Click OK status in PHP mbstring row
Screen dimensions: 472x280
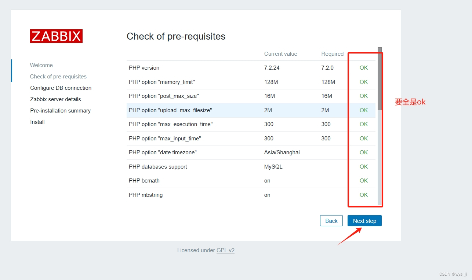[x=364, y=195]
